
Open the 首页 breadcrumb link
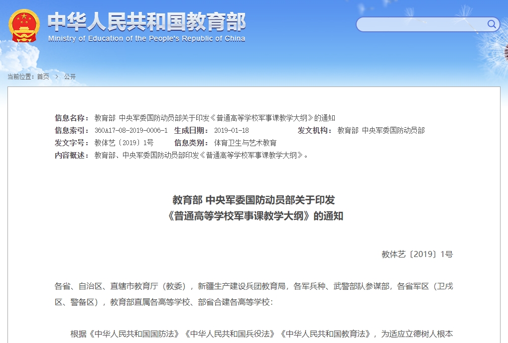point(43,77)
